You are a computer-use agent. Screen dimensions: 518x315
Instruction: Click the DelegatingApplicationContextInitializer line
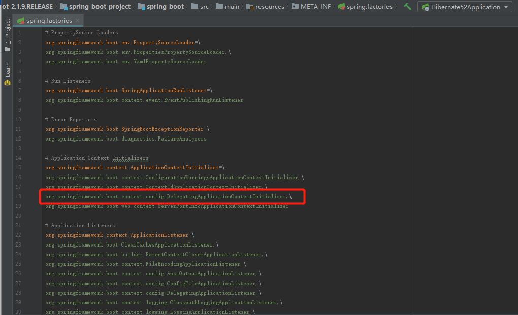pos(169,197)
